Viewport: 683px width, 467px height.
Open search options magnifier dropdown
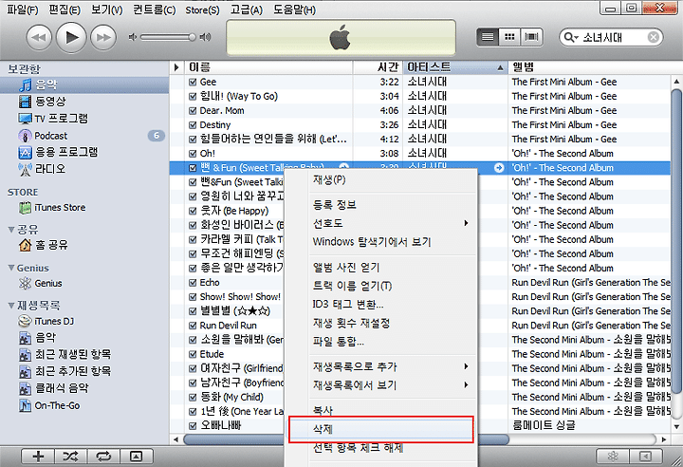(571, 38)
